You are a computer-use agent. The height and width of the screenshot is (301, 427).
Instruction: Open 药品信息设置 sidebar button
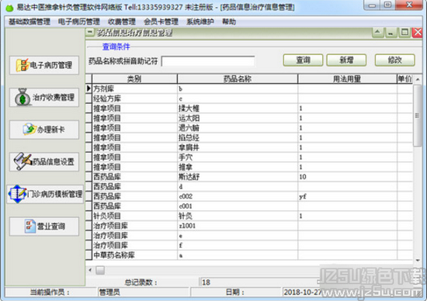[44, 161]
